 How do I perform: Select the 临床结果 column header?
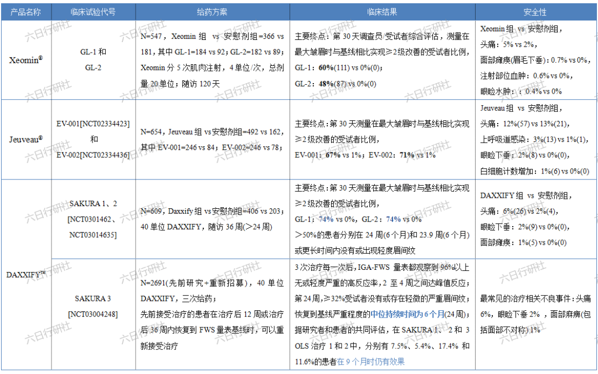tap(382, 12)
